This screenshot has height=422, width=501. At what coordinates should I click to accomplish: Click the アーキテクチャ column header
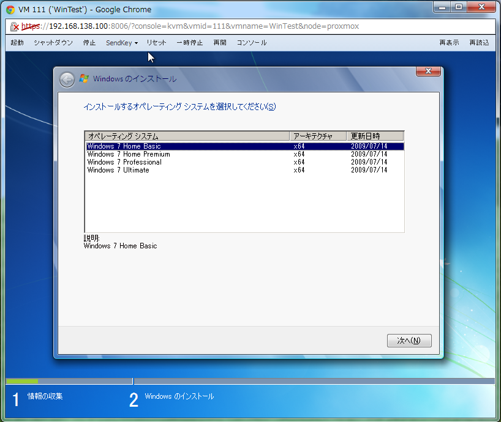coord(318,136)
